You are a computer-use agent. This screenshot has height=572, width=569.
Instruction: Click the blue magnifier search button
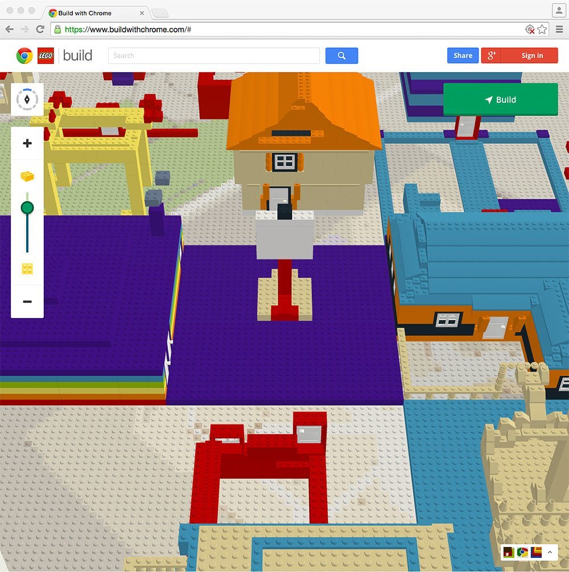(341, 55)
